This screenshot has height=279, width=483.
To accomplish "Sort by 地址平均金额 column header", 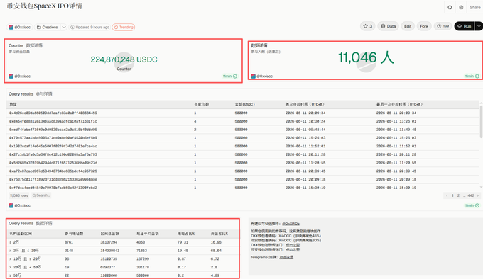I will pos(148,234).
